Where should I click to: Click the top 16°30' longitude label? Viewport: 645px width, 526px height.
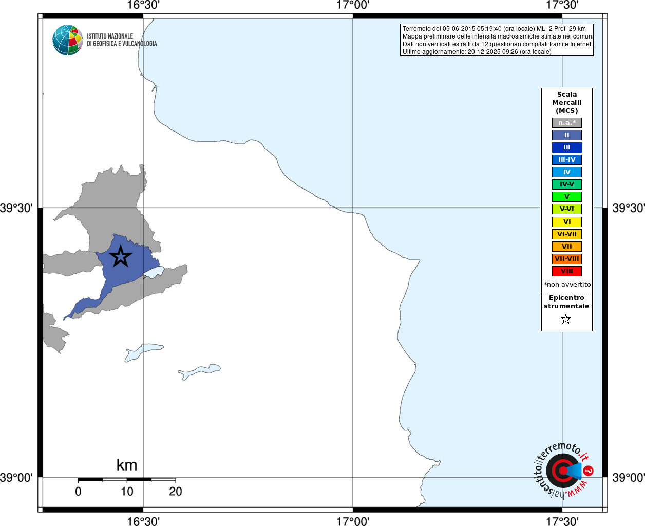coord(143,5)
